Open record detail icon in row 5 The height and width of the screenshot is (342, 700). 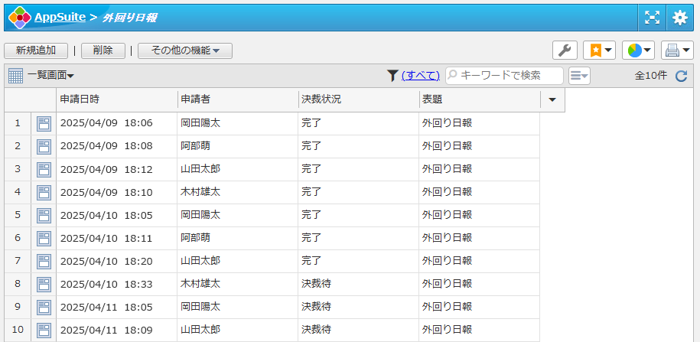tap(44, 215)
